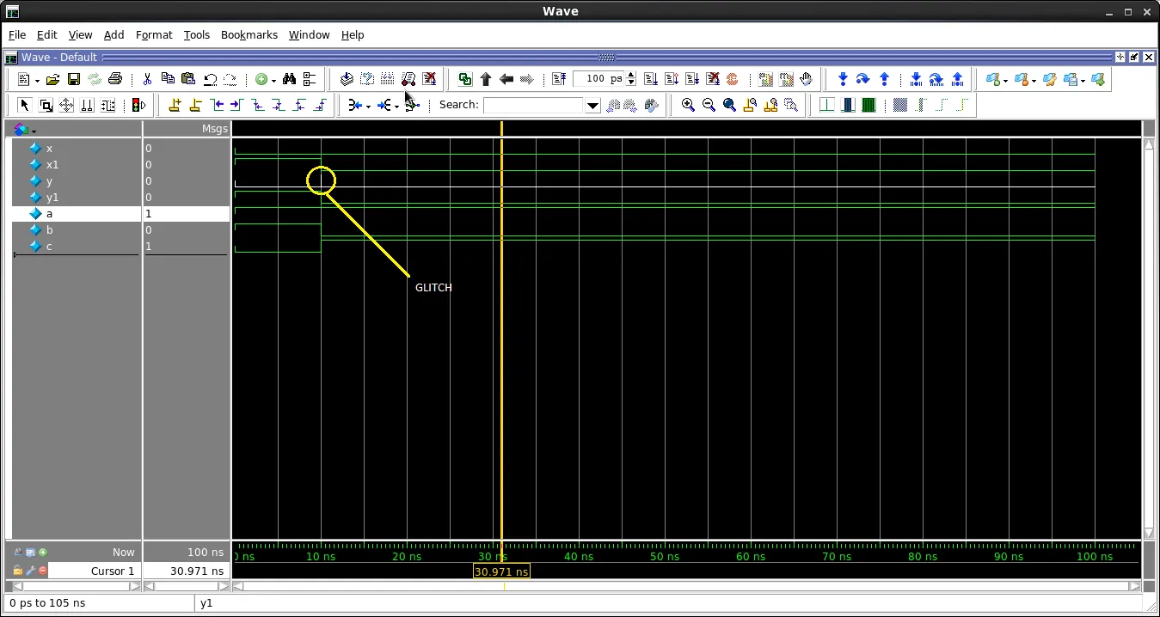Increase run length with up stepper
Screen dimensions: 1160x617
tap(631, 75)
